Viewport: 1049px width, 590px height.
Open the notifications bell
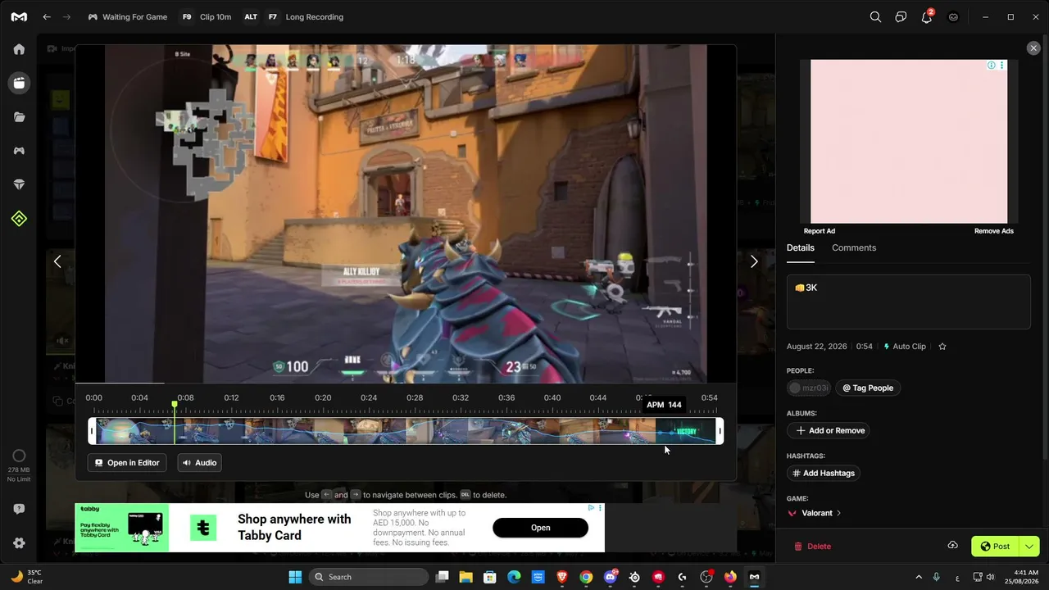(x=927, y=16)
